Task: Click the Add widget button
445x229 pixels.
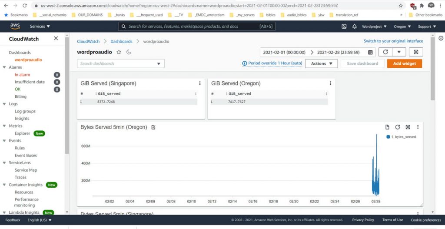Action: pos(404,63)
